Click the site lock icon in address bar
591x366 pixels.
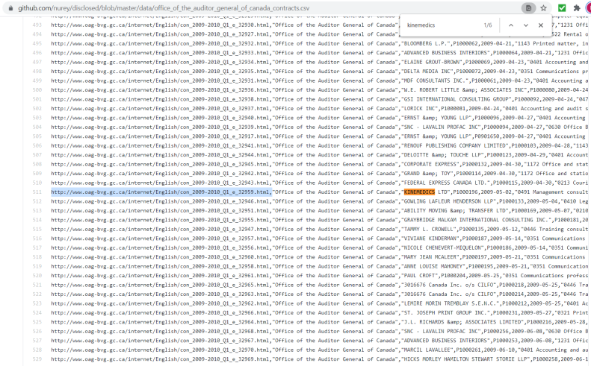pyautogui.click(x=10, y=8)
